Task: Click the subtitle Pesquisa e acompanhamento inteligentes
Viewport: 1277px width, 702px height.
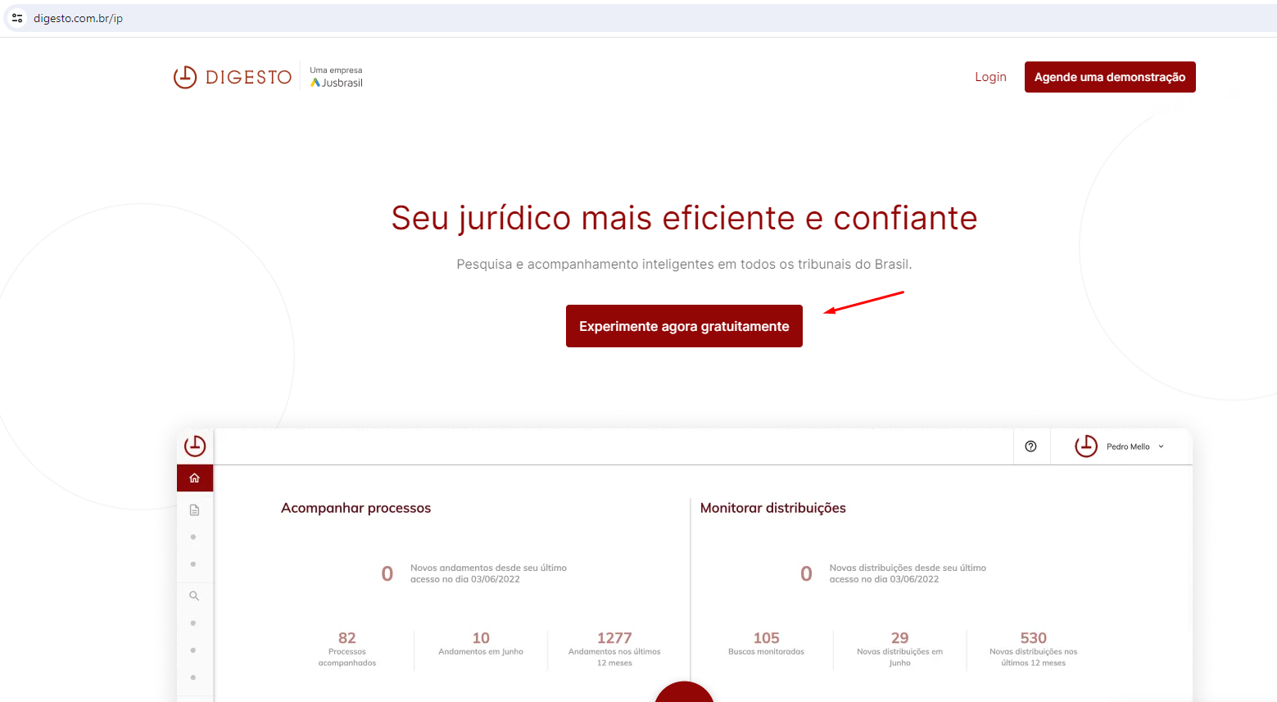Action: [x=684, y=264]
